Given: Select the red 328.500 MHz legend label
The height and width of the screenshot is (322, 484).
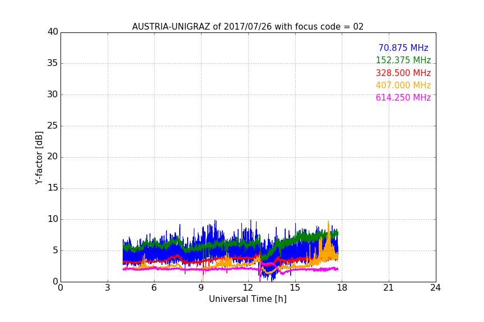Looking at the screenshot, I should click(403, 73).
